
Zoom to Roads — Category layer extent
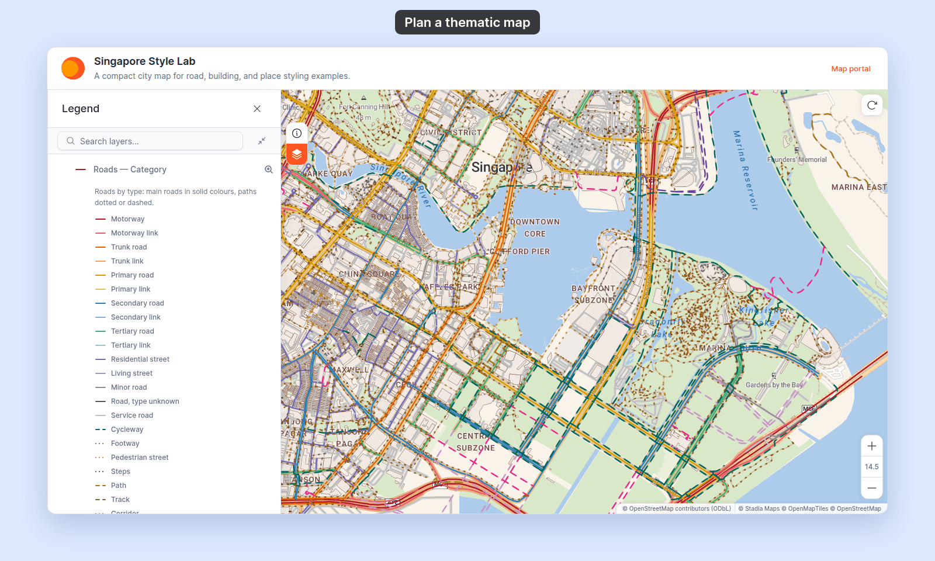click(269, 169)
